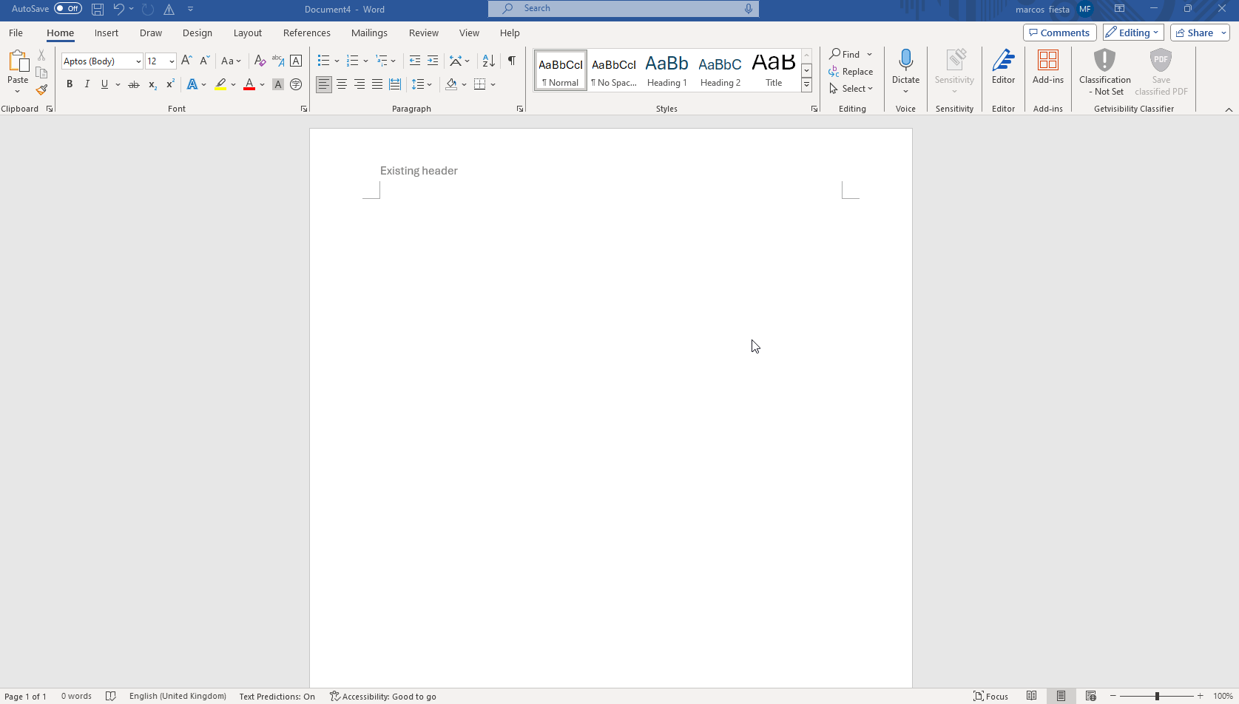Increase paragraph indent
The width and height of the screenshot is (1239, 704).
point(433,61)
